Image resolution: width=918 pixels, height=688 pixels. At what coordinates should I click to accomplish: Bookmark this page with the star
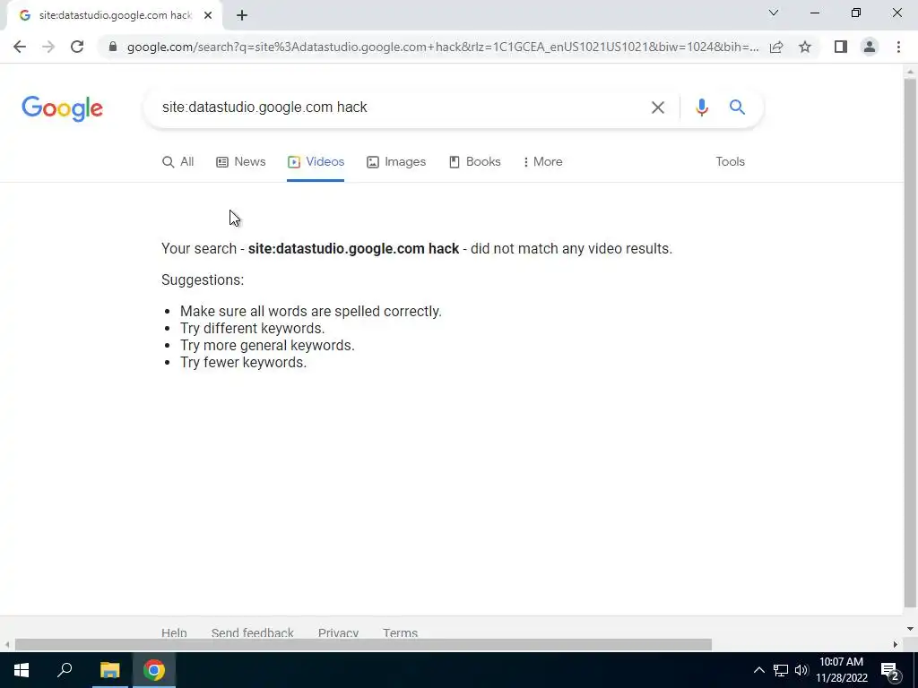pyautogui.click(x=805, y=47)
